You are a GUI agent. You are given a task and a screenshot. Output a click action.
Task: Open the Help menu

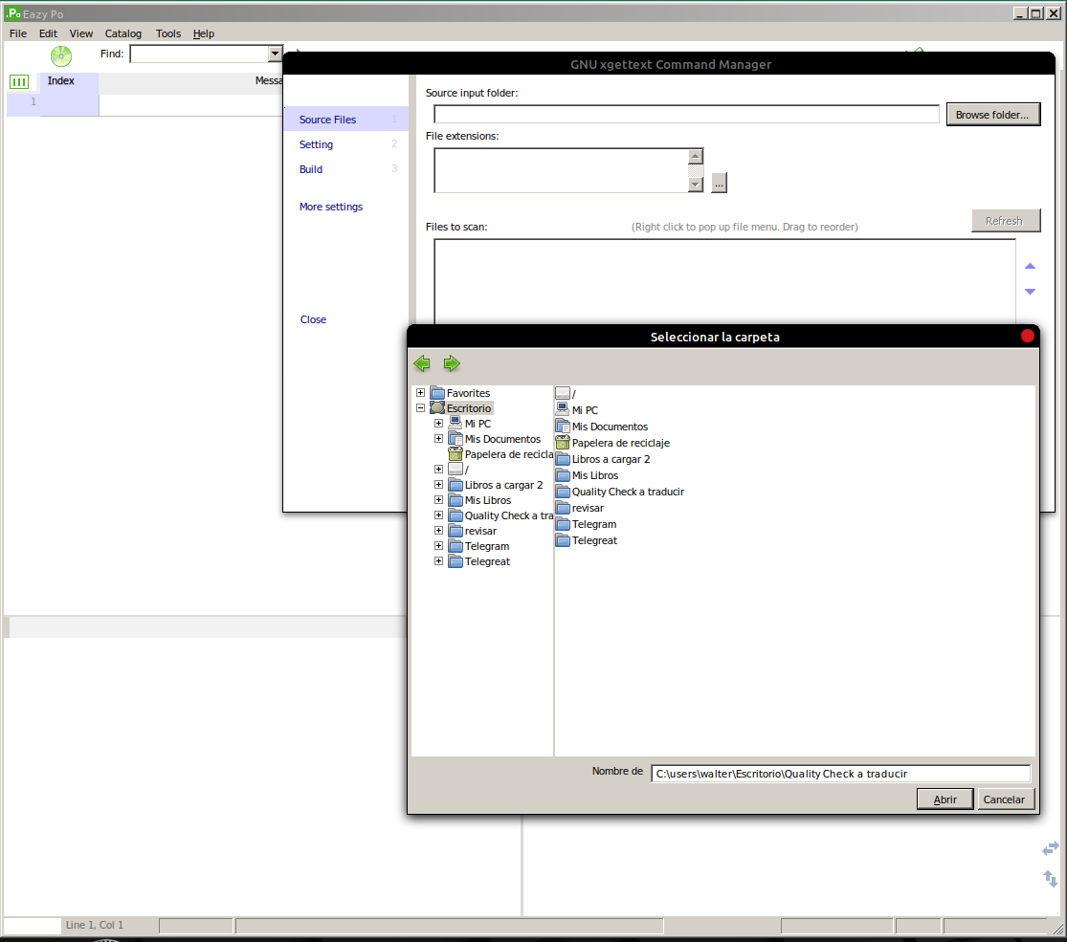[x=204, y=33]
